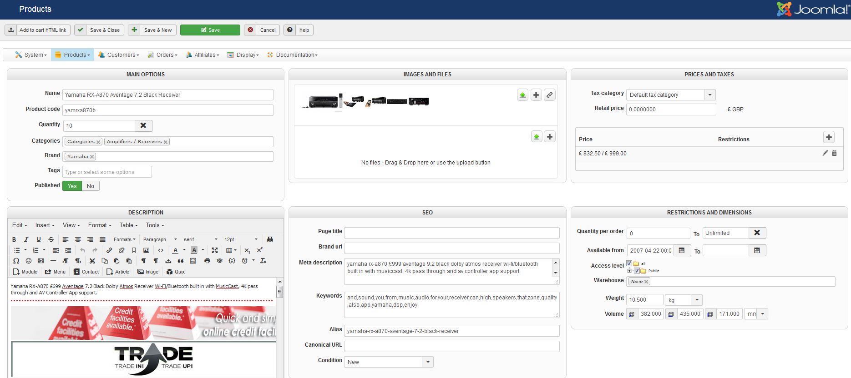This screenshot has height=378, width=851.
Task: Apply italic formatting in editor
Action: (x=26, y=239)
